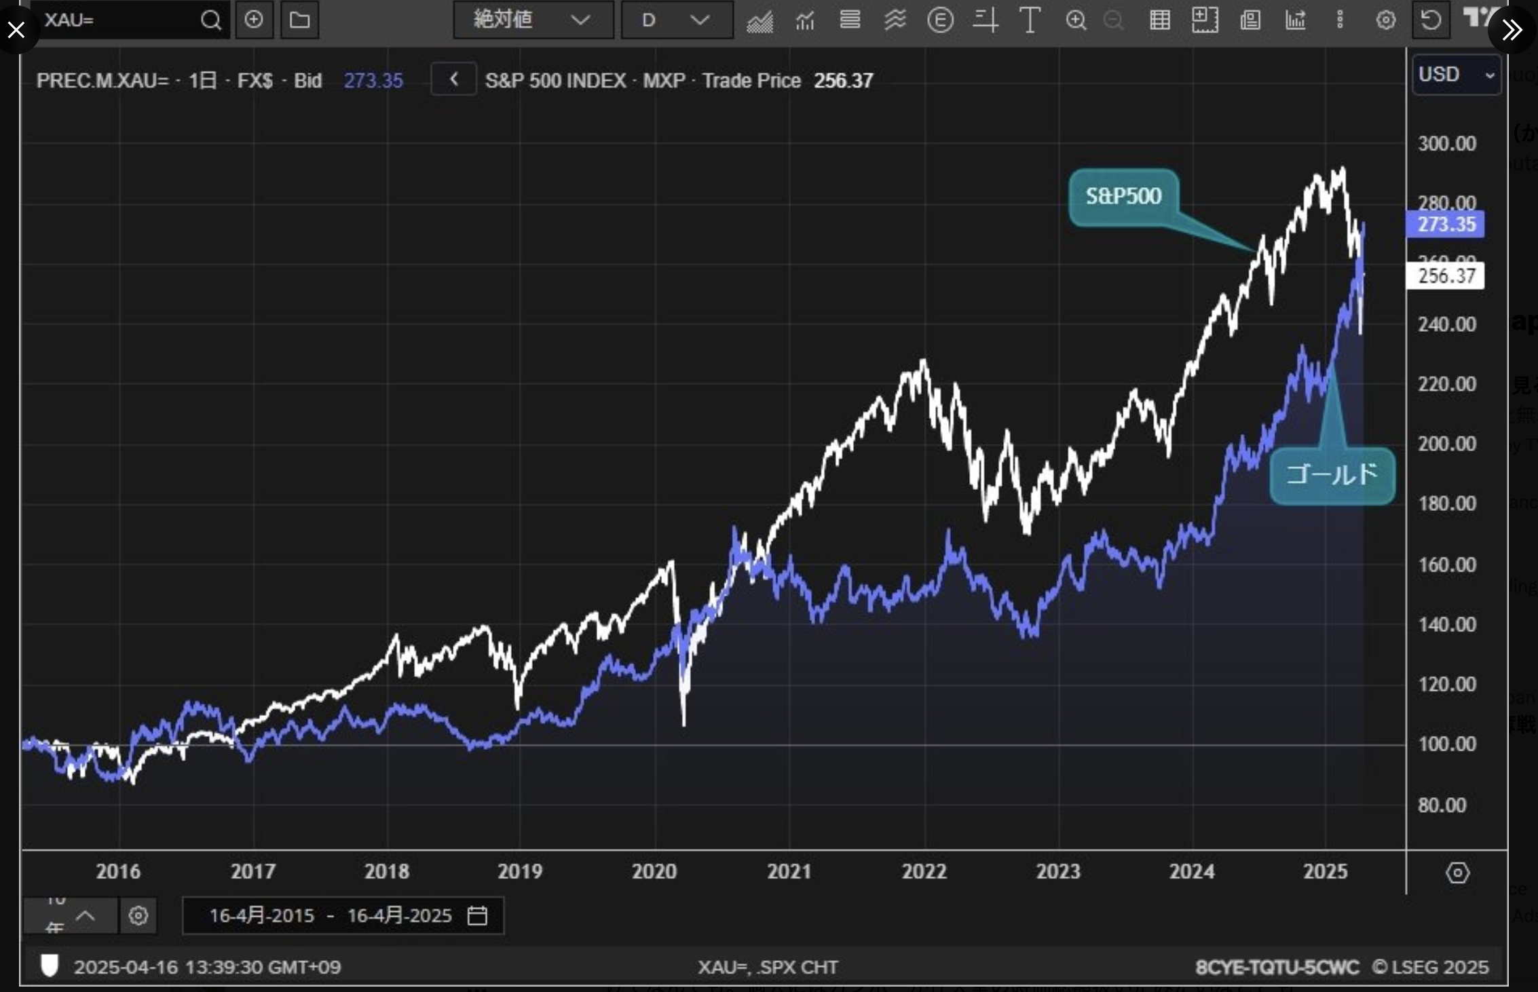Open the calendar icon in date range

tap(477, 916)
